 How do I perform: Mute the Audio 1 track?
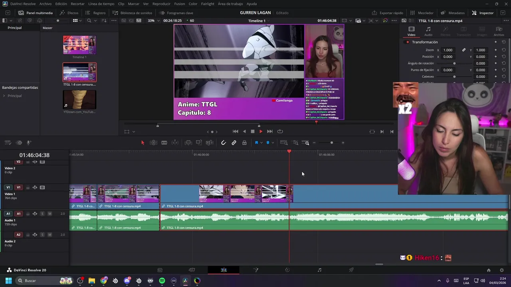click(x=50, y=214)
